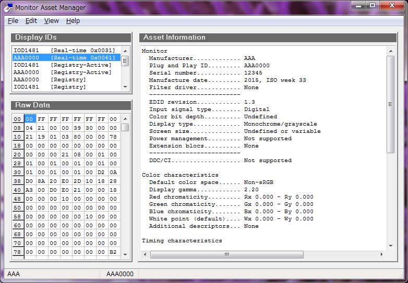
Task: Select AAA0000 [Real-time 0x0061] entry
Action: click(x=66, y=58)
